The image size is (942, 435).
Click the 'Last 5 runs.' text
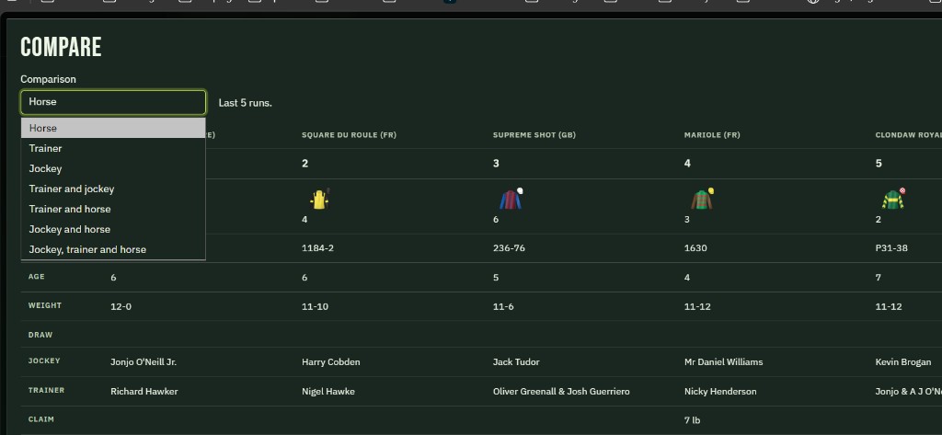point(245,103)
